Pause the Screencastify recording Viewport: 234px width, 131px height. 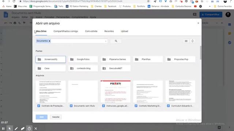pyautogui.click(x=3, y=128)
